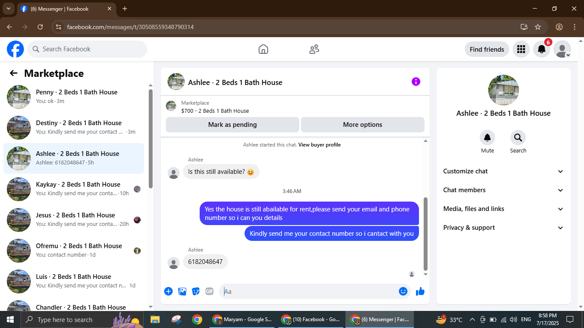View site information icon in address bar

[x=59, y=27]
